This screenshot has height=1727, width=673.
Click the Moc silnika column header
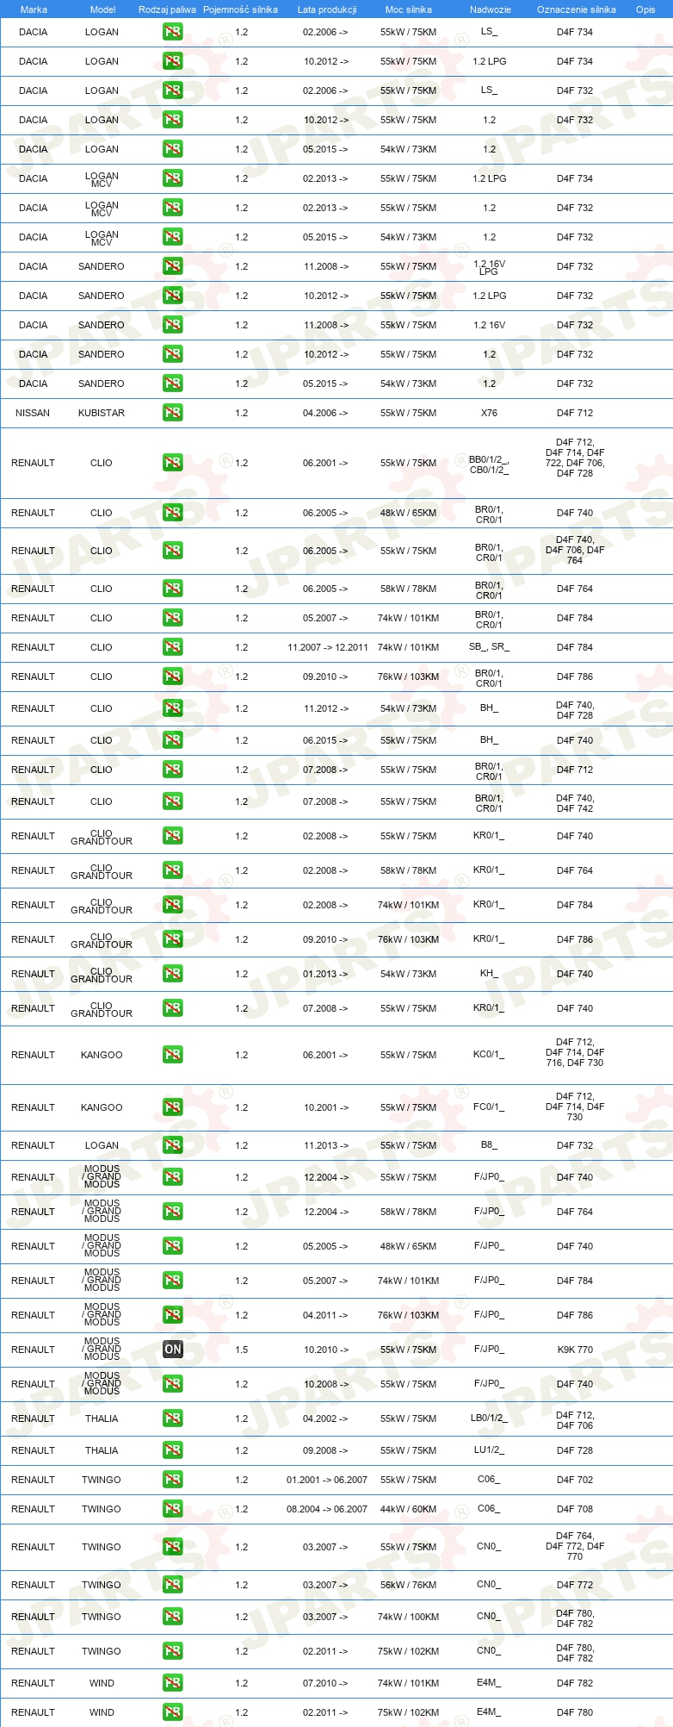pyautogui.click(x=409, y=9)
